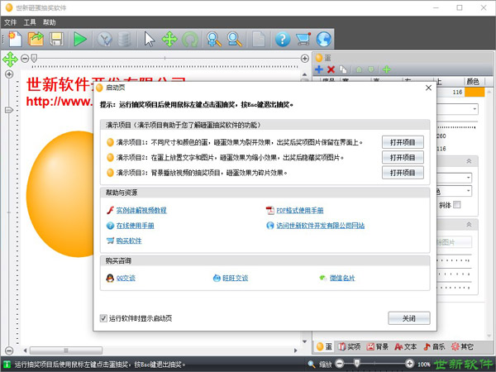Click the zoom in magnifier icon
Viewport: 496px width, 372px height.
pyautogui.click(x=213, y=39)
